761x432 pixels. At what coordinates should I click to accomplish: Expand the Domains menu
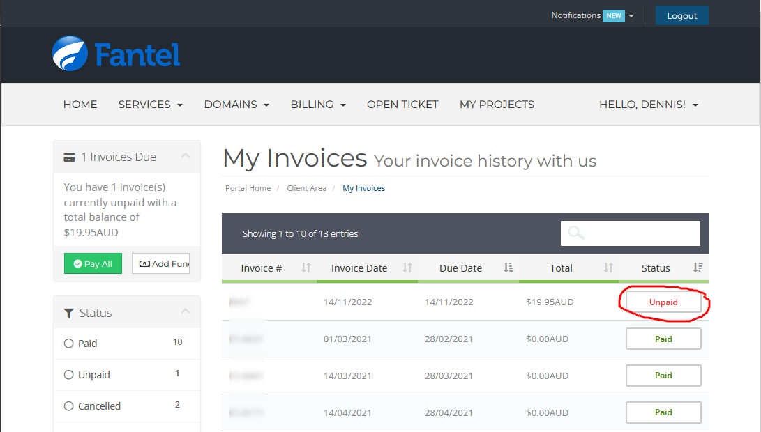point(236,105)
